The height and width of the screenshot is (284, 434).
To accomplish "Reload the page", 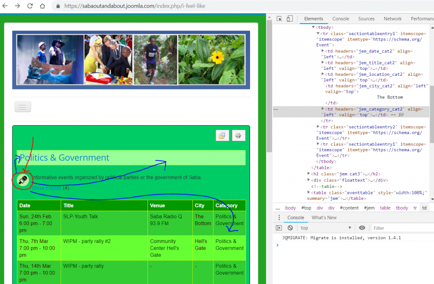I will 30,6.
